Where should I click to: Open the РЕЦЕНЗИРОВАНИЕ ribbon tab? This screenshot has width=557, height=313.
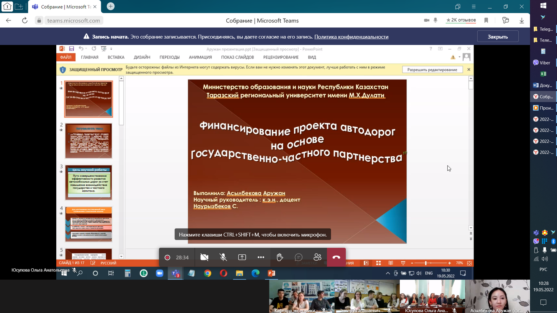[x=281, y=57]
